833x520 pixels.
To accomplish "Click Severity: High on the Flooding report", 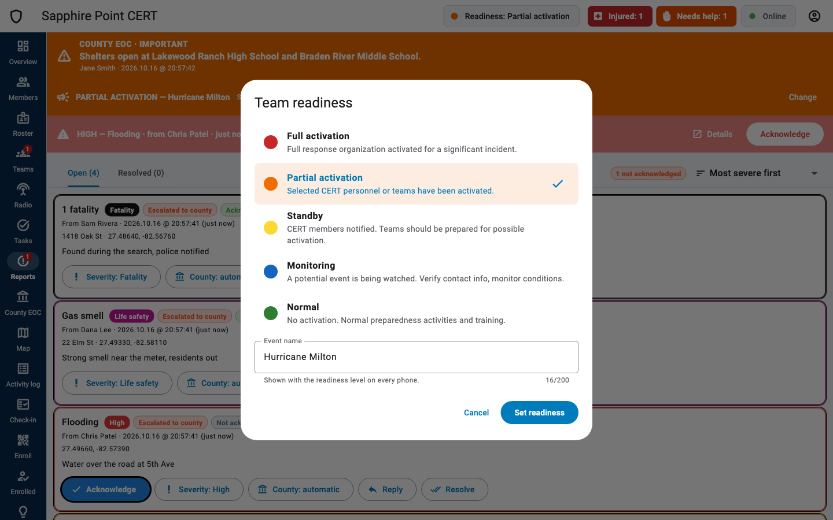I will point(199,489).
